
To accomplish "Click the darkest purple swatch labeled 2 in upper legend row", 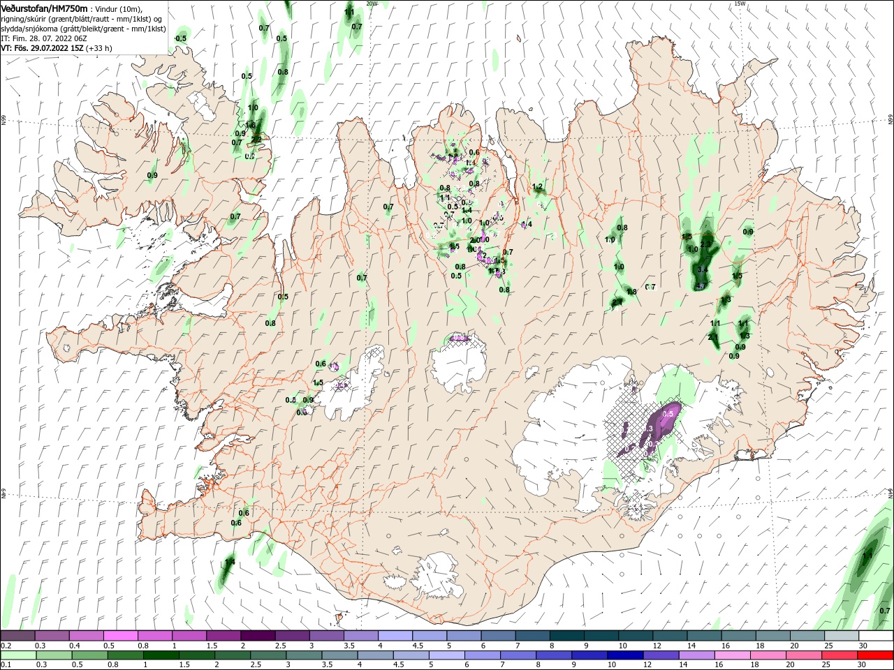I will coord(258,636).
